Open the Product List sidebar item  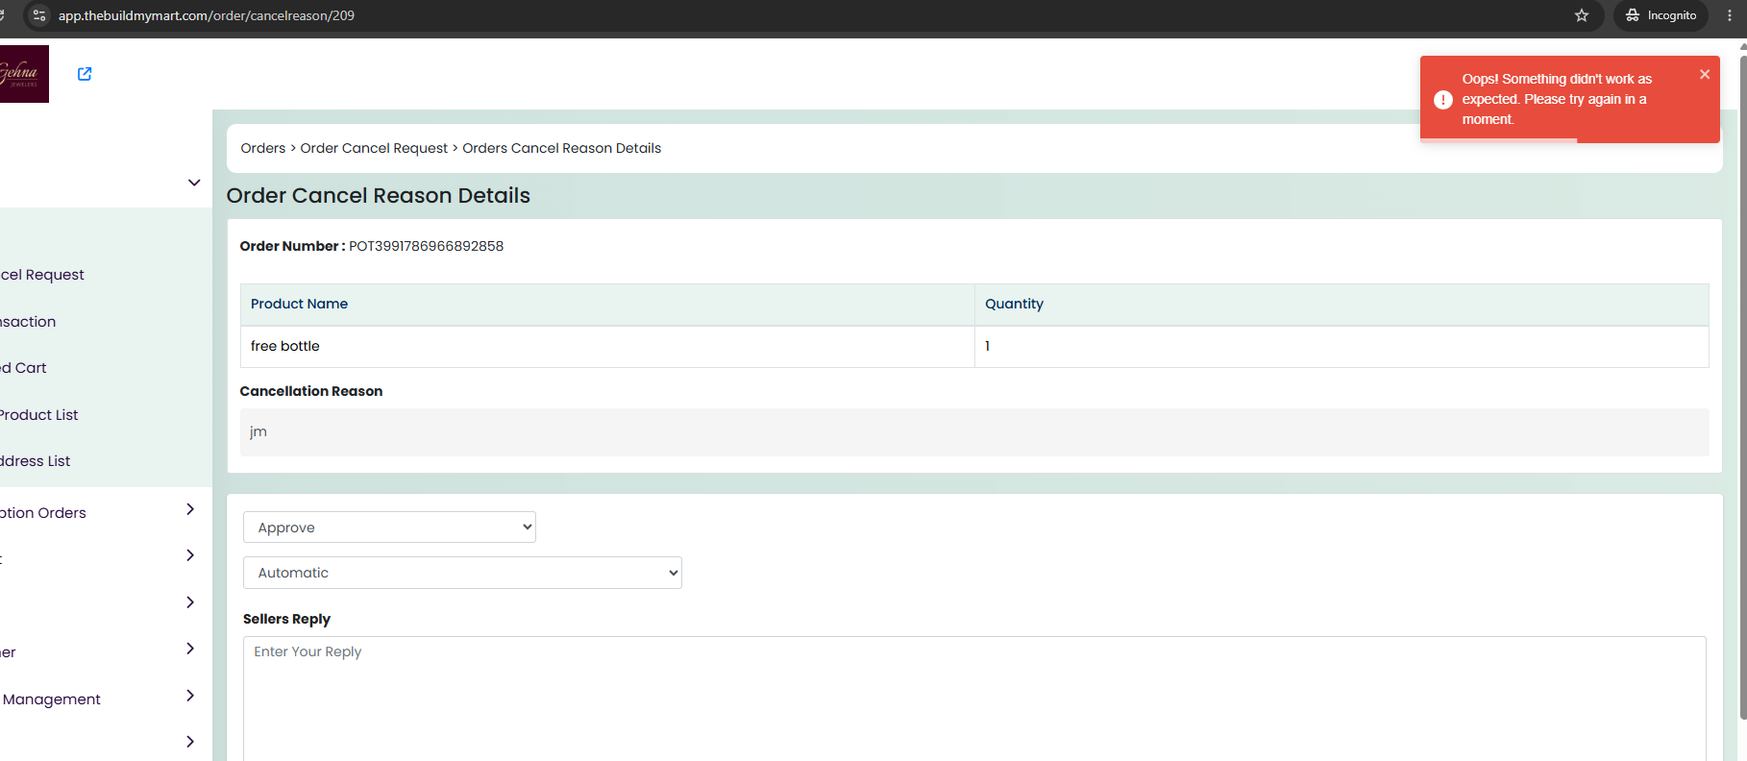(x=39, y=415)
